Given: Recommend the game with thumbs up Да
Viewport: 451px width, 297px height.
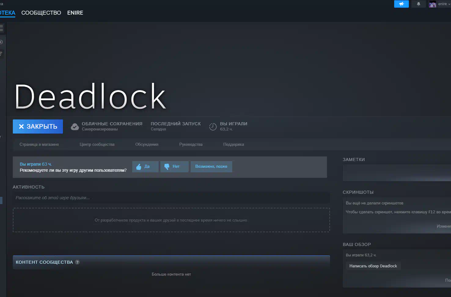Looking at the screenshot, I should click(x=145, y=167).
